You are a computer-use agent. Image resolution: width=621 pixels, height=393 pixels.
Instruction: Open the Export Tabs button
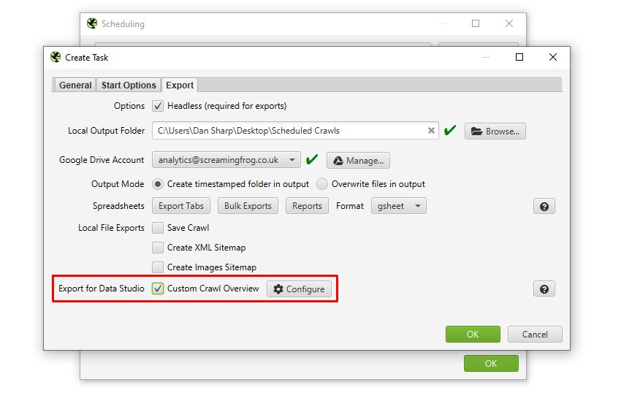point(181,206)
